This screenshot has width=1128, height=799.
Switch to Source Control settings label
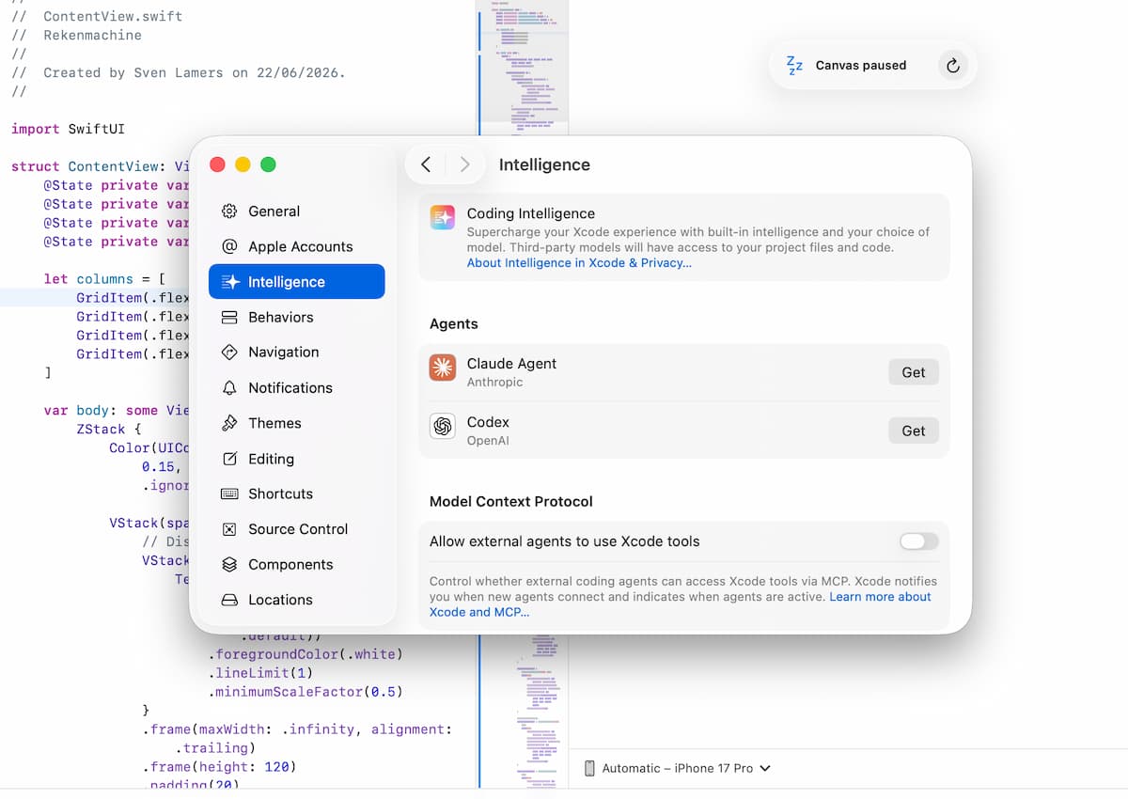point(298,529)
